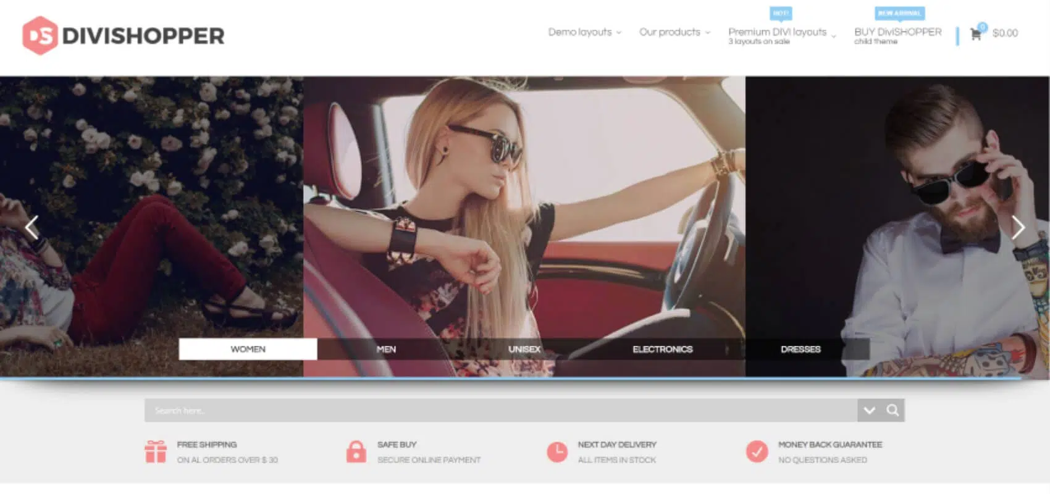Click the $0.00 cart total
The width and height of the screenshot is (1050, 494).
tap(1005, 33)
